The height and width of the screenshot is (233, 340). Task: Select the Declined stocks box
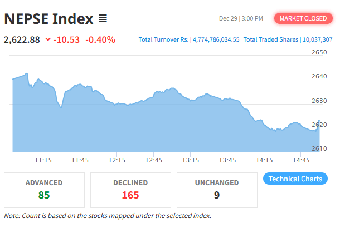point(130,189)
